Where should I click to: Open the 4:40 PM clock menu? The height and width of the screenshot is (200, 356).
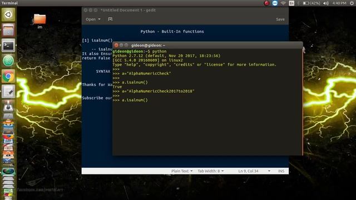(x=339, y=3)
